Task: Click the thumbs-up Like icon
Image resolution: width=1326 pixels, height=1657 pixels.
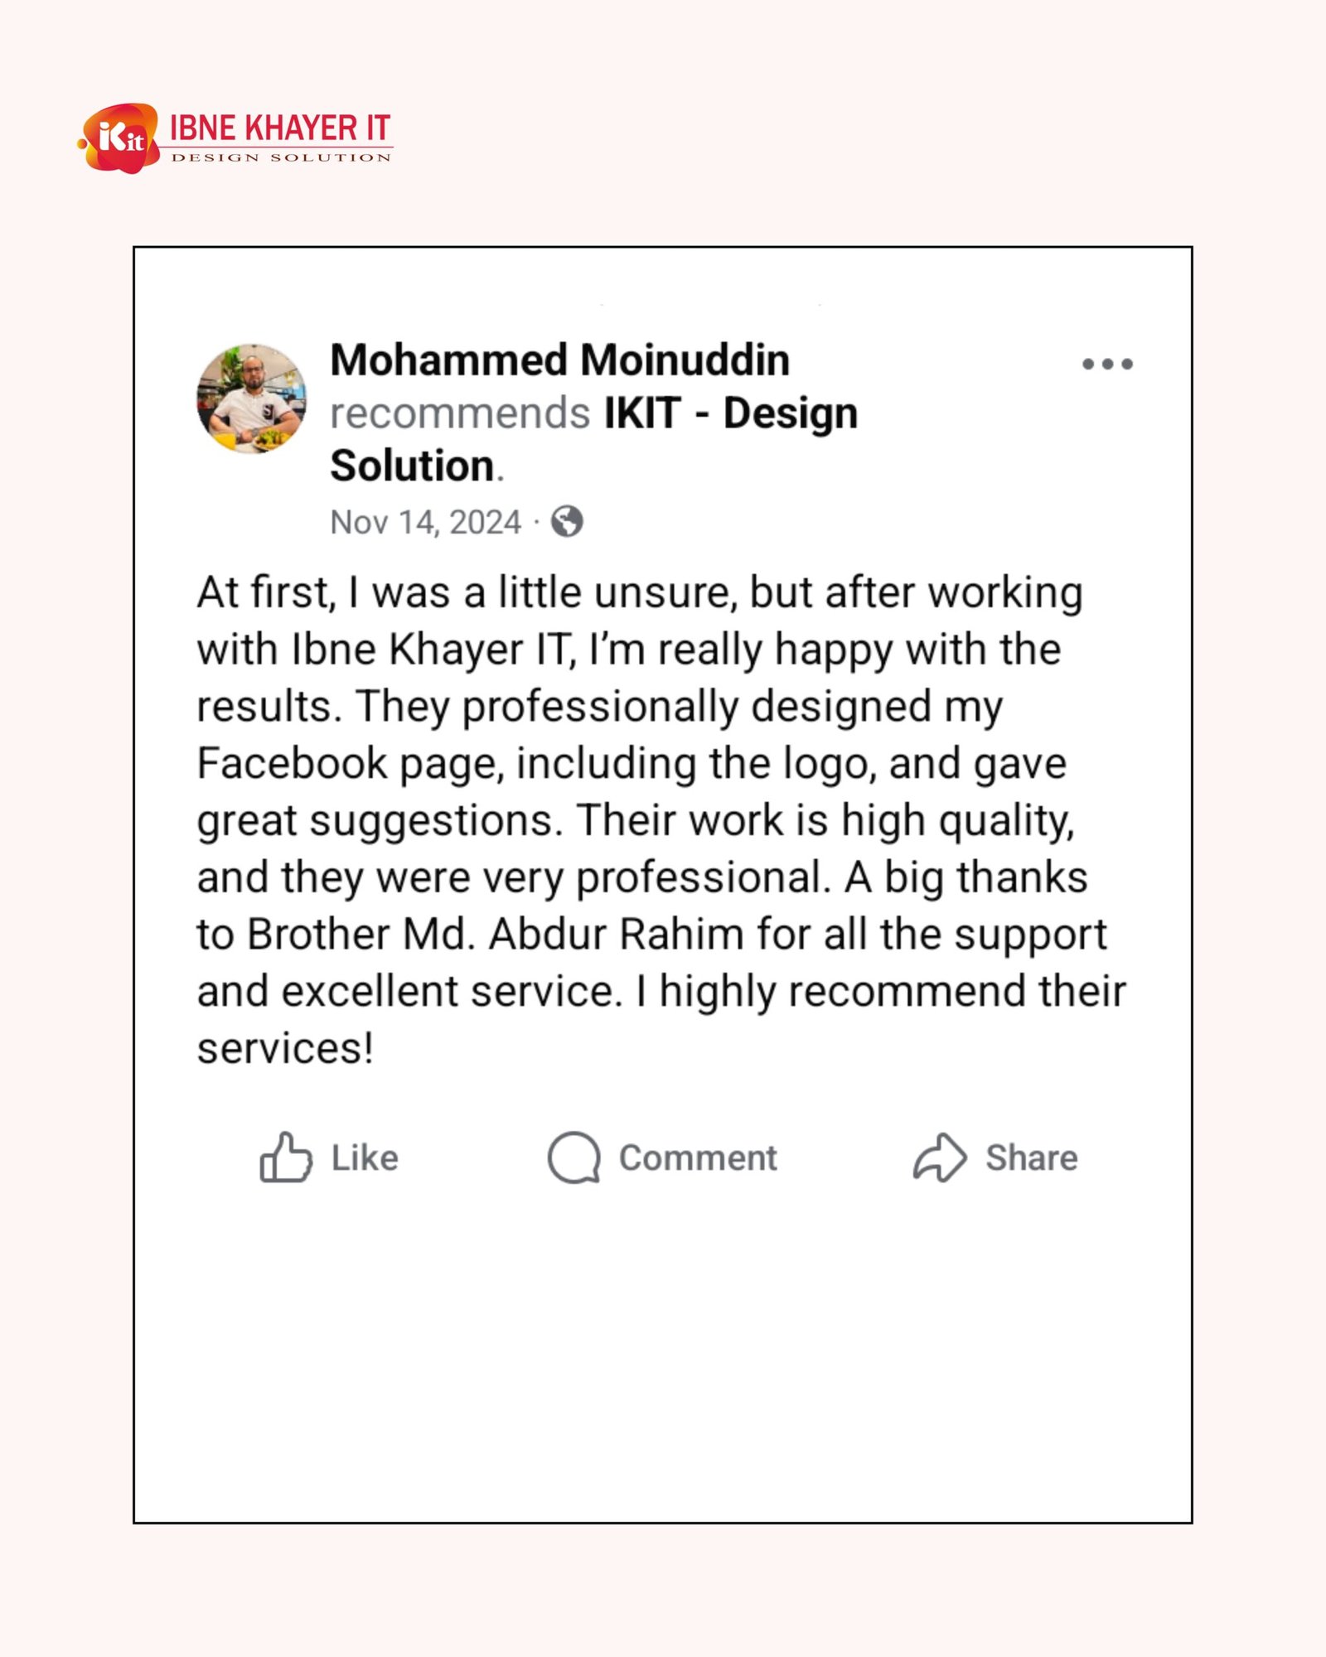Action: pyautogui.click(x=286, y=1157)
